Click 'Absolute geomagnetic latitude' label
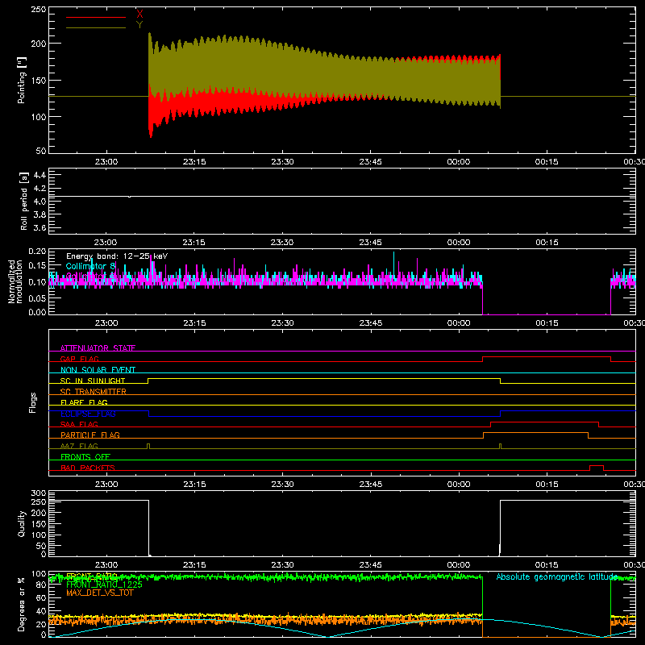 tap(556, 576)
